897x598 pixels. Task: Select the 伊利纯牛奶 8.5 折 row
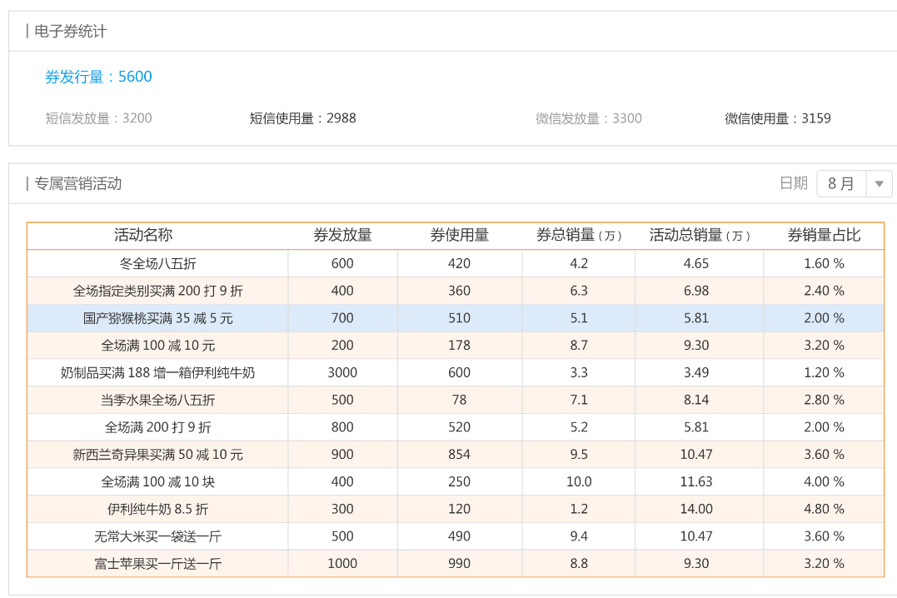pyautogui.click(x=456, y=509)
